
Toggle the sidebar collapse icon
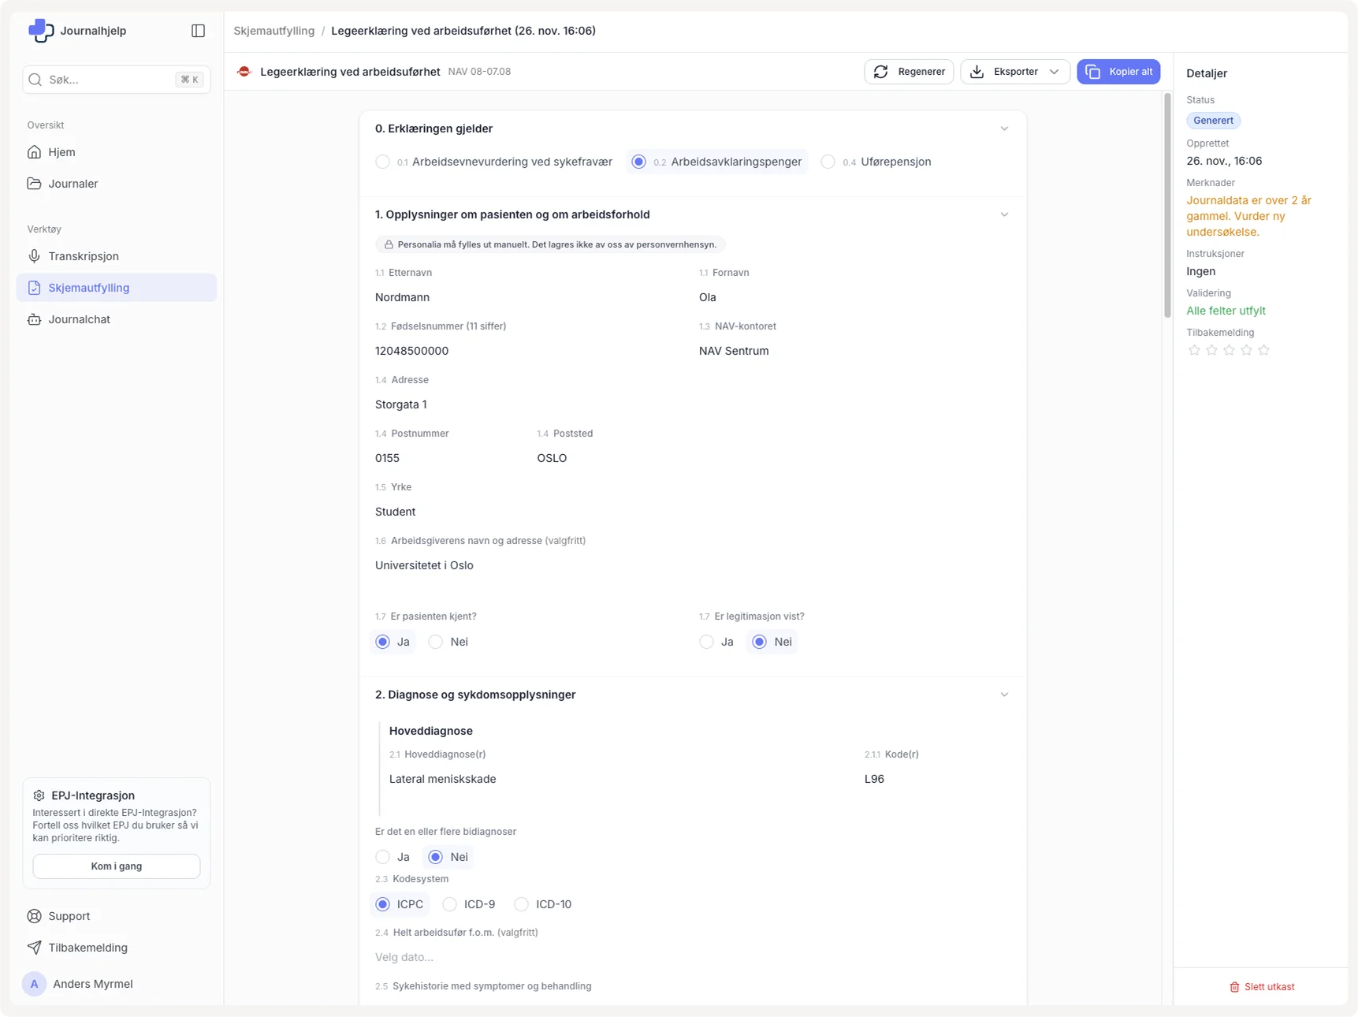[x=198, y=31]
